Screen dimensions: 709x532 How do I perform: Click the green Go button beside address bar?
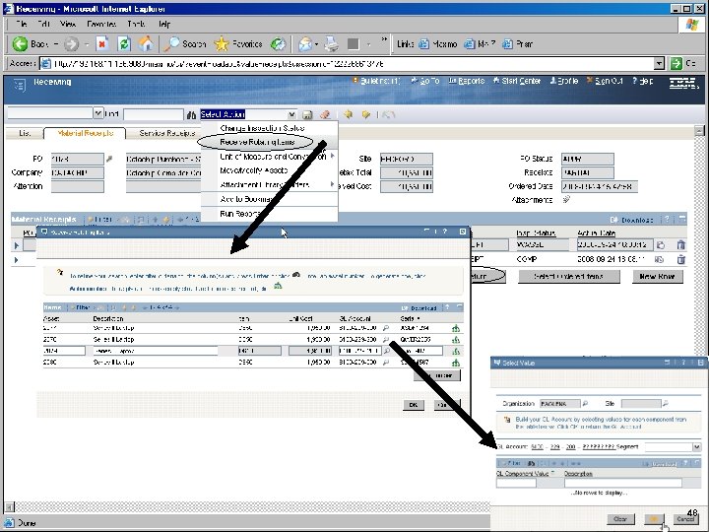click(x=676, y=63)
